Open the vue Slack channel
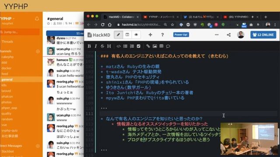Screen dimensions: 280x157 (4, 125)
